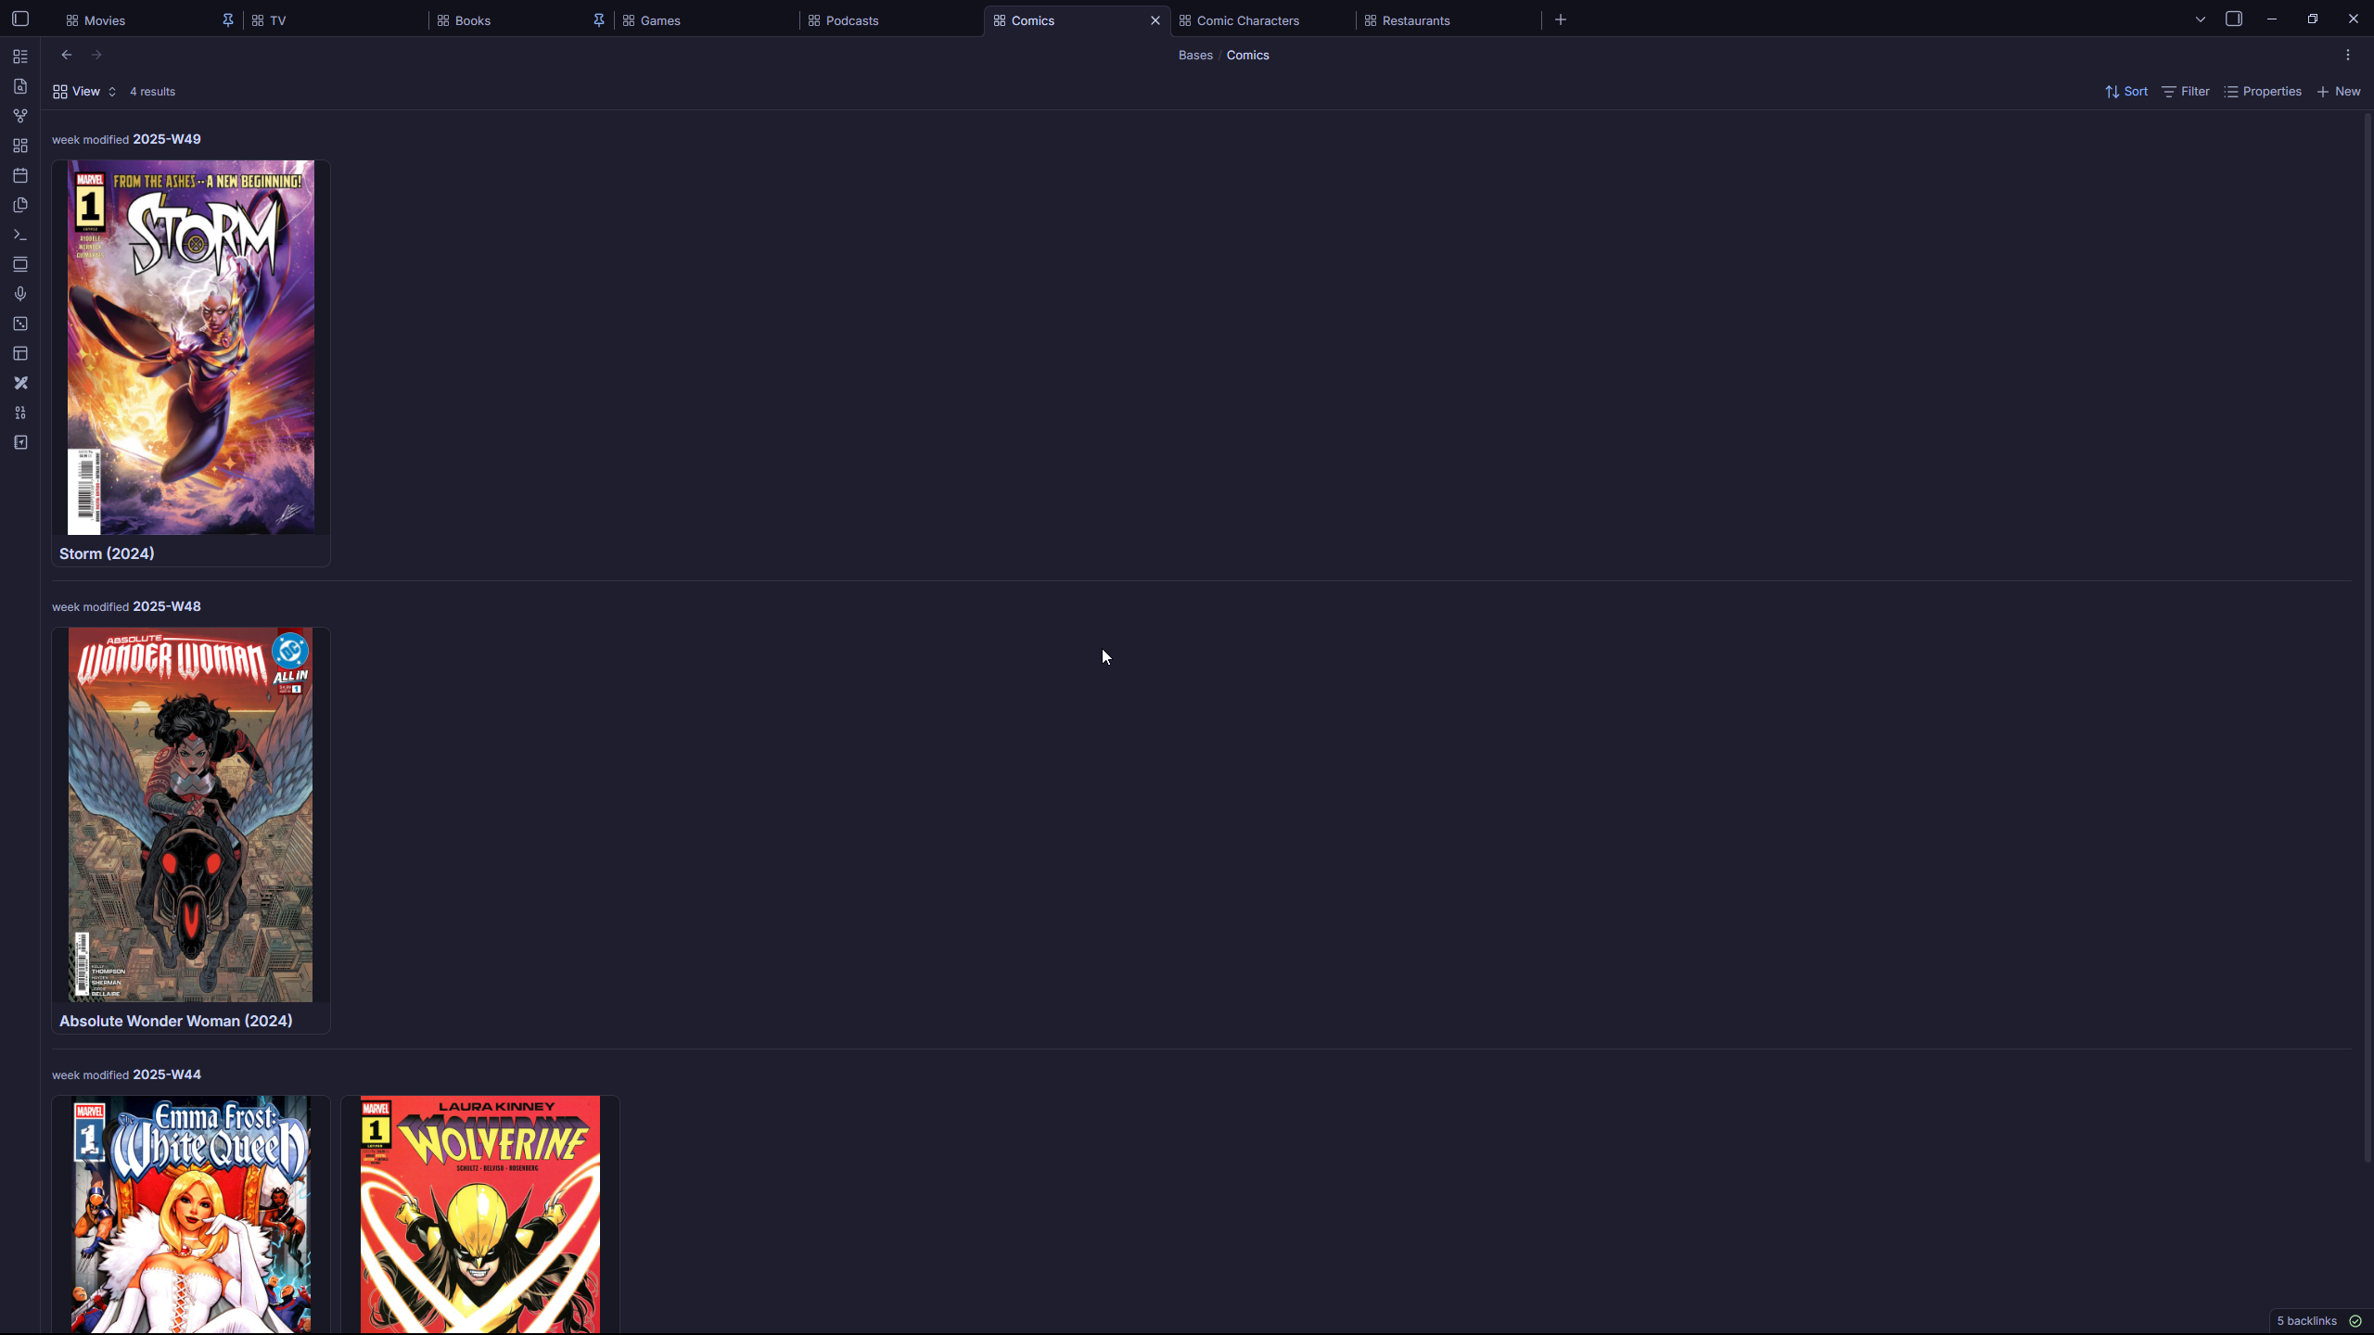The height and width of the screenshot is (1335, 2374).
Task: Unpin the Movies tab
Action: tap(227, 20)
